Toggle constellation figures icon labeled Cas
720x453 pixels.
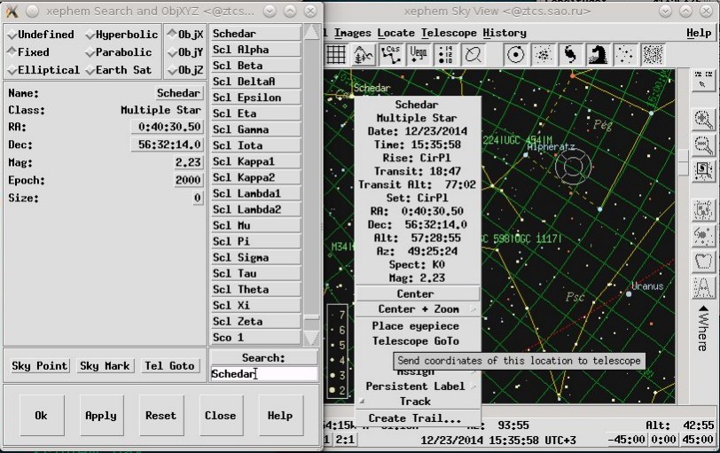click(x=391, y=55)
